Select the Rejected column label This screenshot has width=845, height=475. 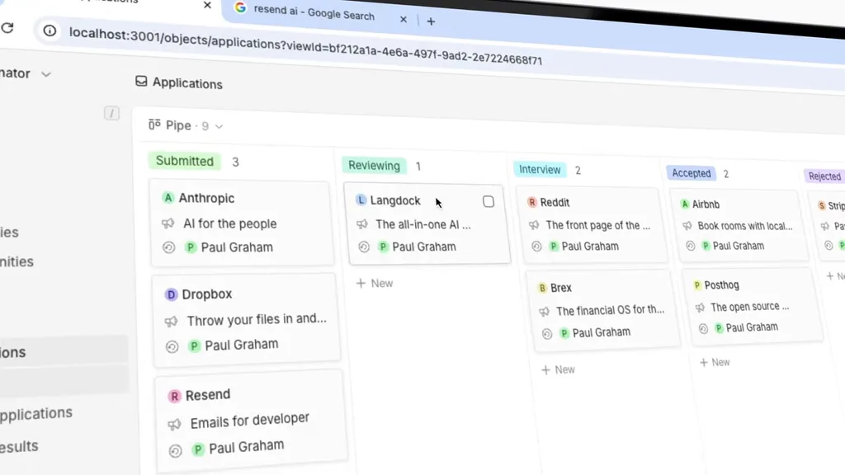824,176
